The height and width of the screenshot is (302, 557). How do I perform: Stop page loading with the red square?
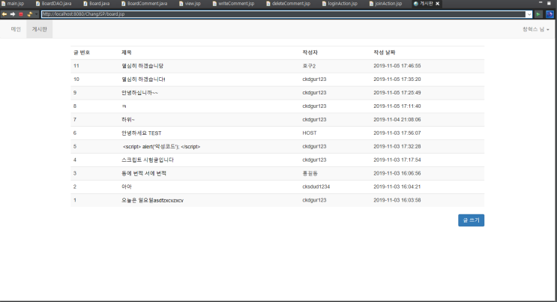(21, 14)
